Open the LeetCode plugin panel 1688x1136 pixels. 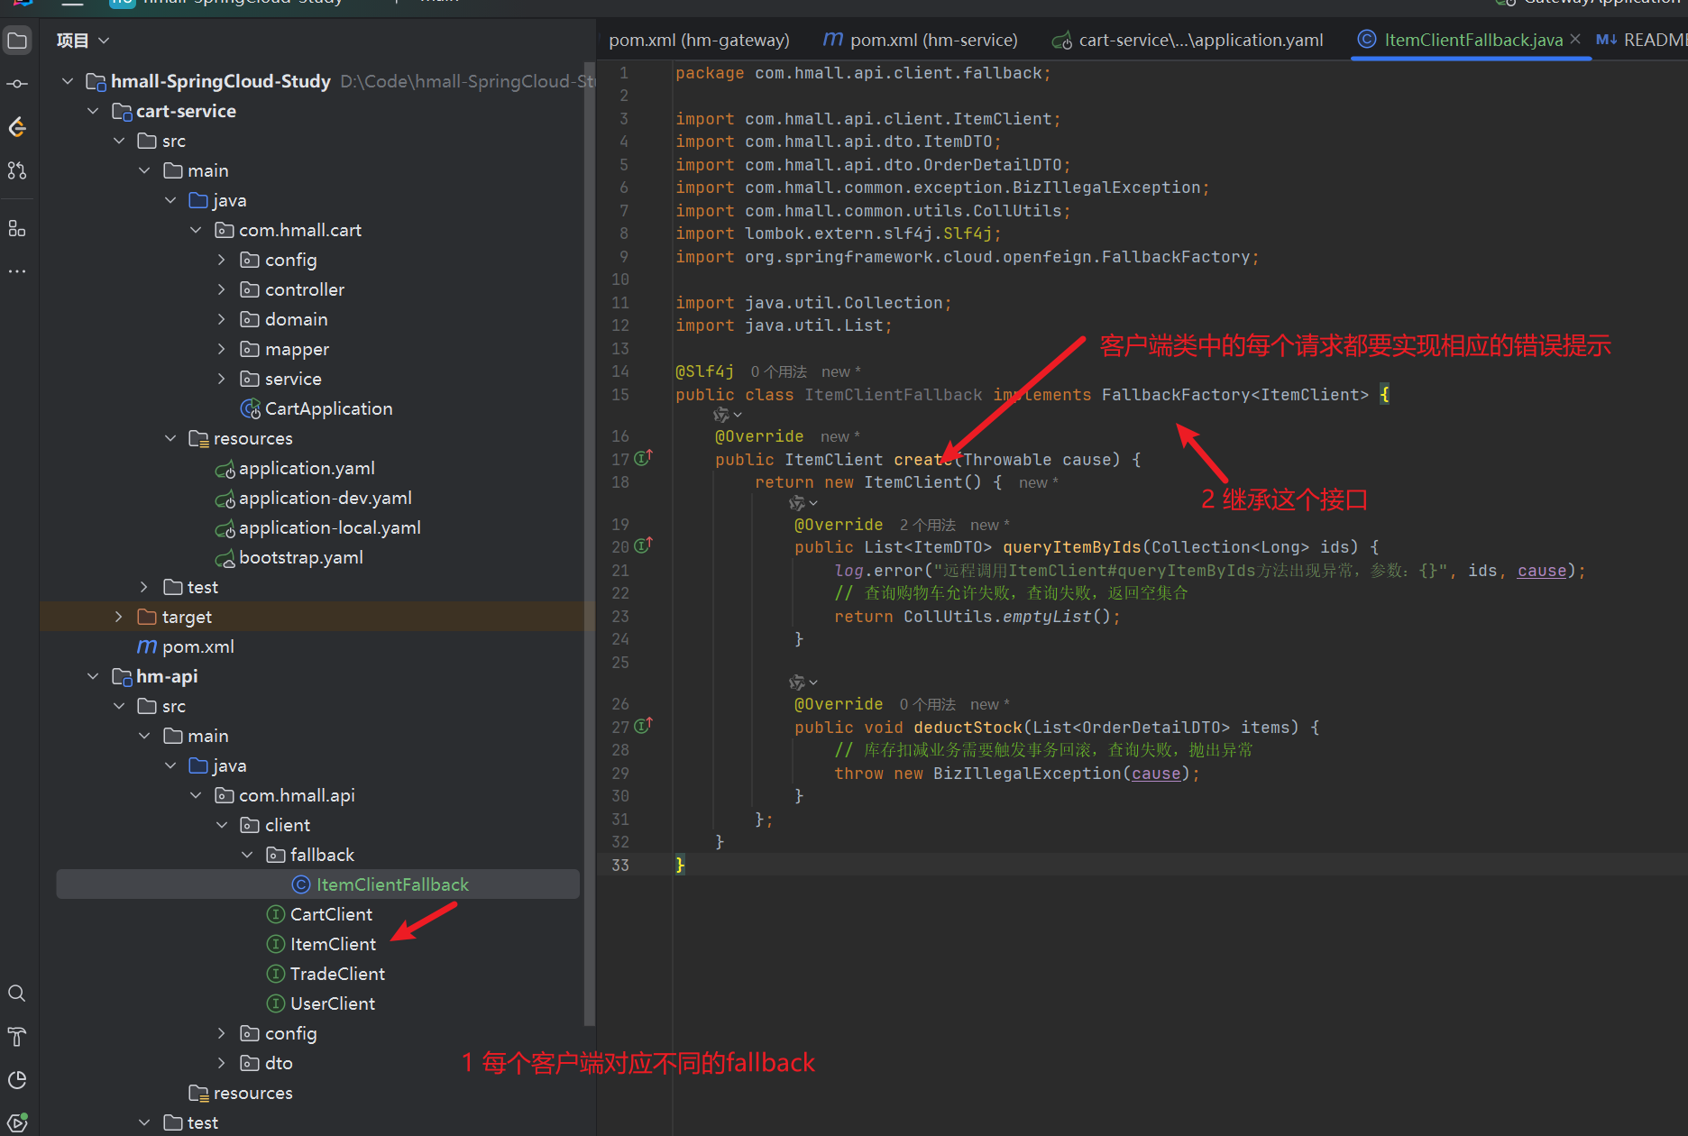click(x=17, y=127)
